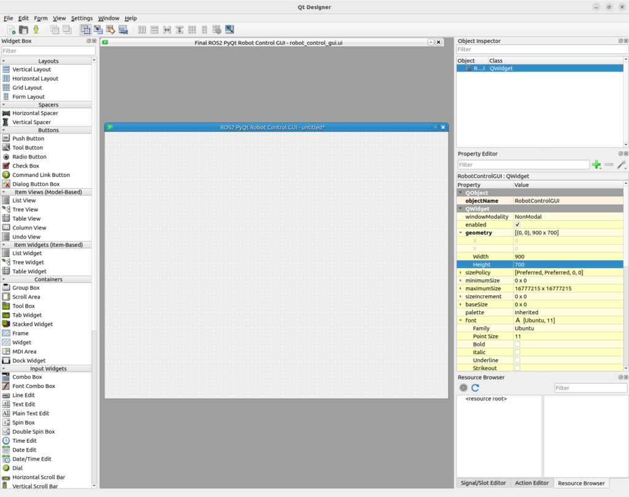Image resolution: width=629 pixels, height=497 pixels.
Task: Switch to Signal/Slot Editor tab
Action: tap(483, 483)
